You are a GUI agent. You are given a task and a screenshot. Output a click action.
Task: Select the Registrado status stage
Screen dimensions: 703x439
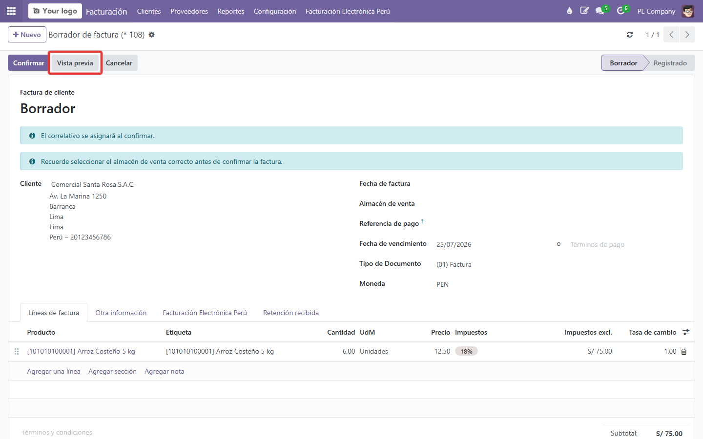670,63
